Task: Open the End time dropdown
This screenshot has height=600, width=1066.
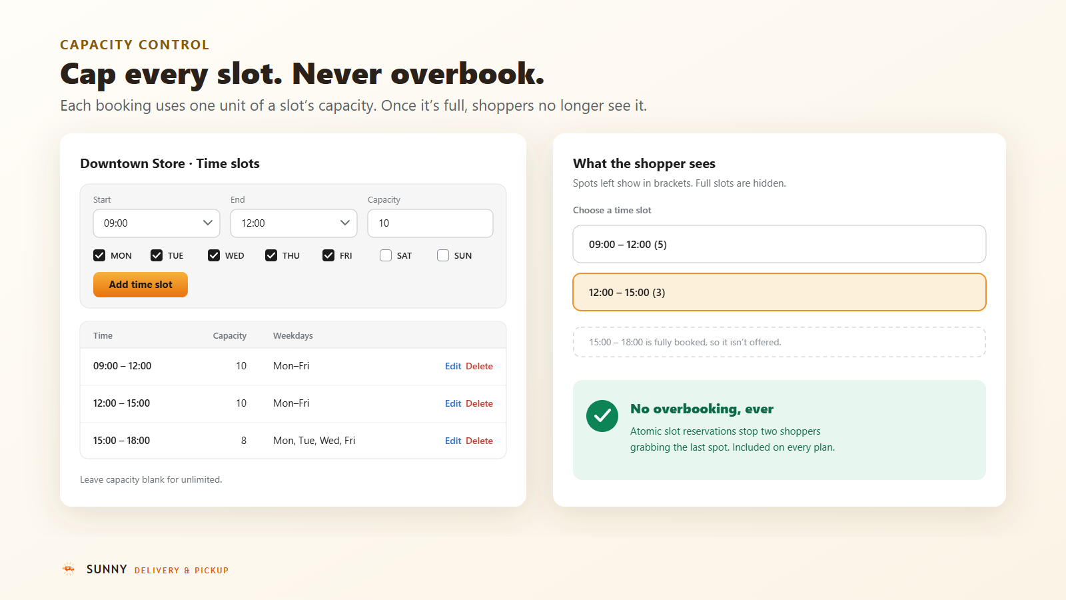Action: 294,223
